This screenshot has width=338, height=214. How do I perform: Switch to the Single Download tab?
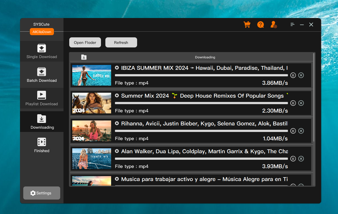coord(42,48)
